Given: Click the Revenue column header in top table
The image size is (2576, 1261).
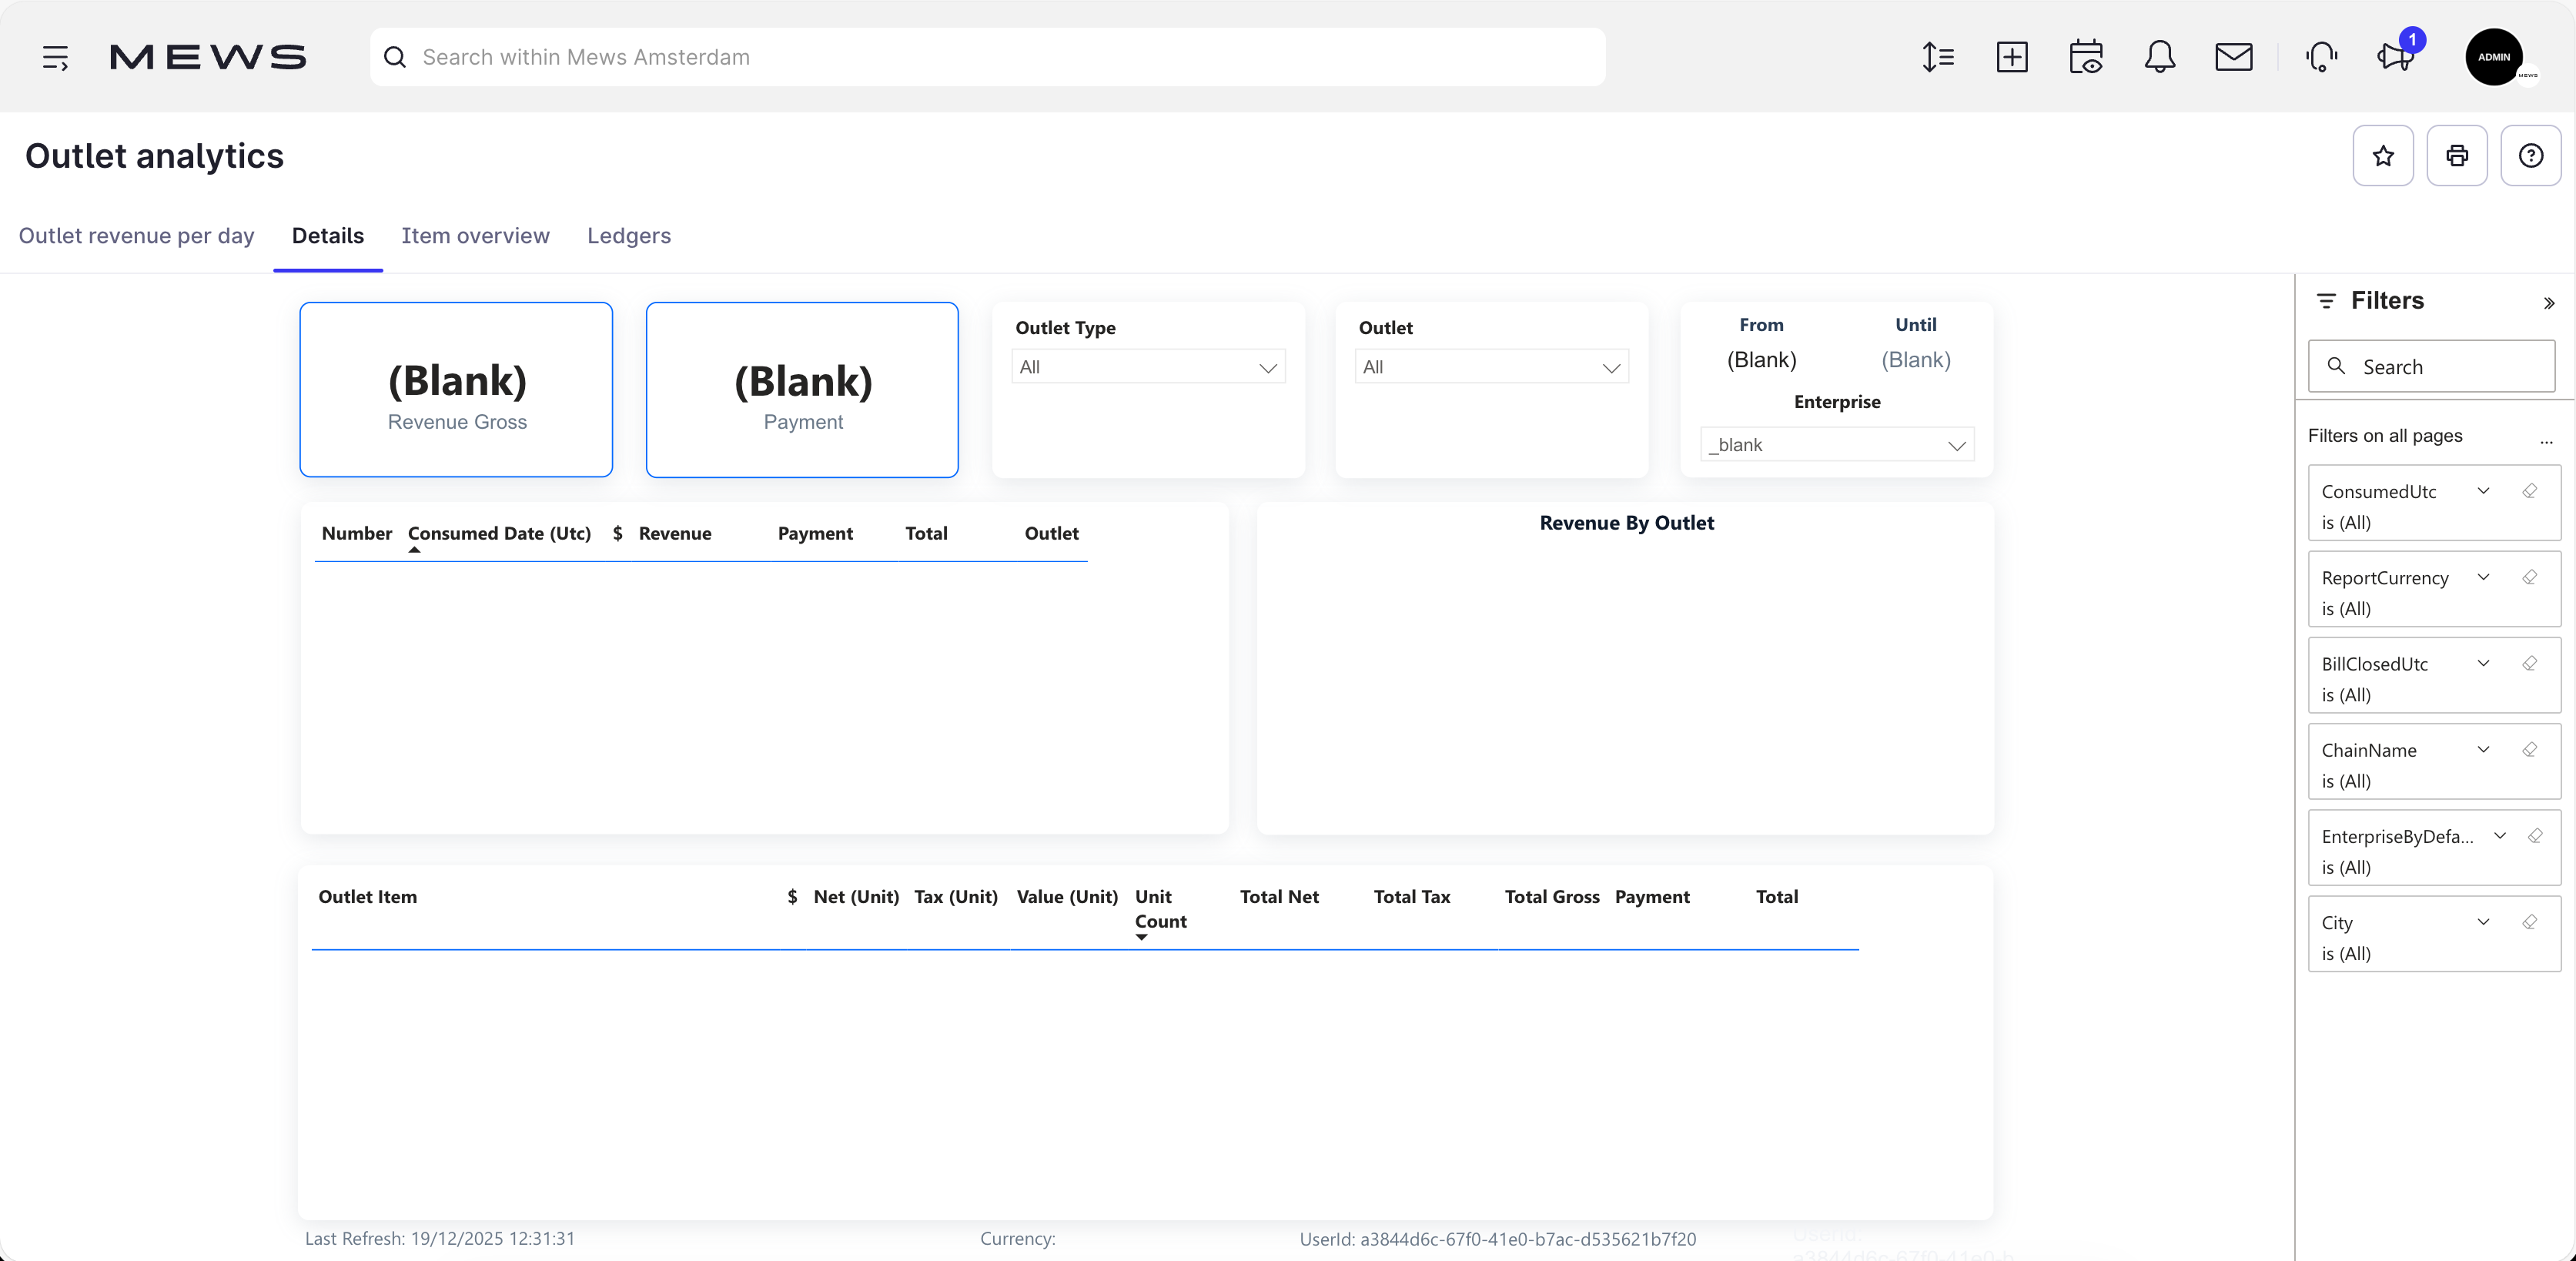Looking at the screenshot, I should point(675,534).
